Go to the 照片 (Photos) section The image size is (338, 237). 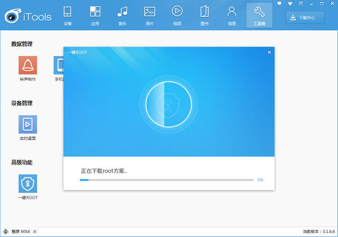pyautogui.click(x=149, y=15)
